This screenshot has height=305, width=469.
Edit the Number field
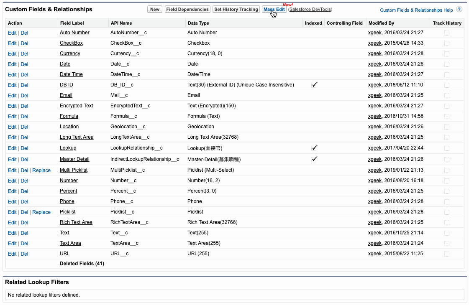click(x=12, y=181)
